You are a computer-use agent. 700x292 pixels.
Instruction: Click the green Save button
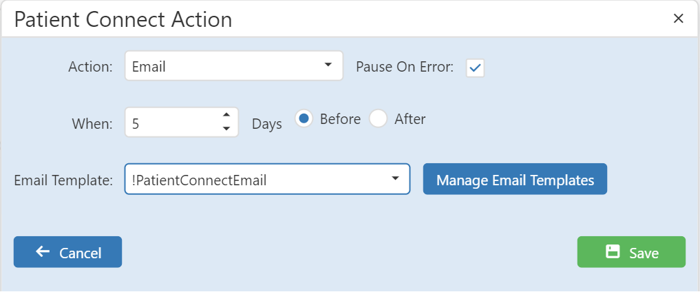(x=631, y=252)
